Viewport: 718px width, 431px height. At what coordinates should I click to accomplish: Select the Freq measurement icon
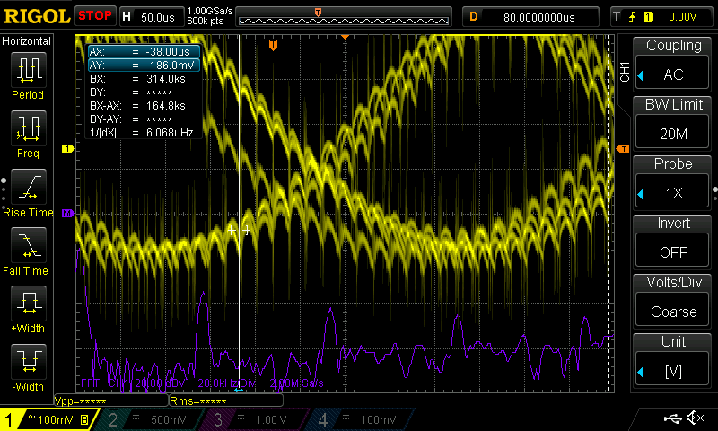(x=28, y=131)
